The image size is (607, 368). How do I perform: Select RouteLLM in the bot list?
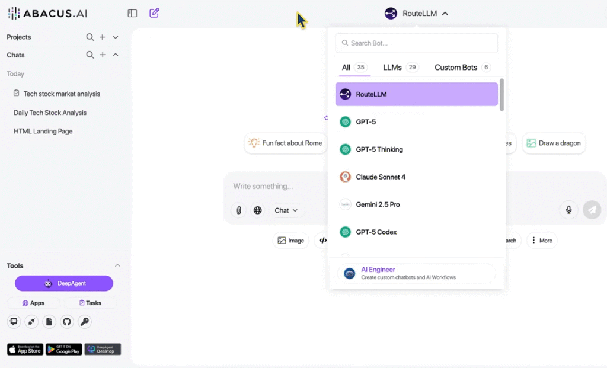pos(417,94)
